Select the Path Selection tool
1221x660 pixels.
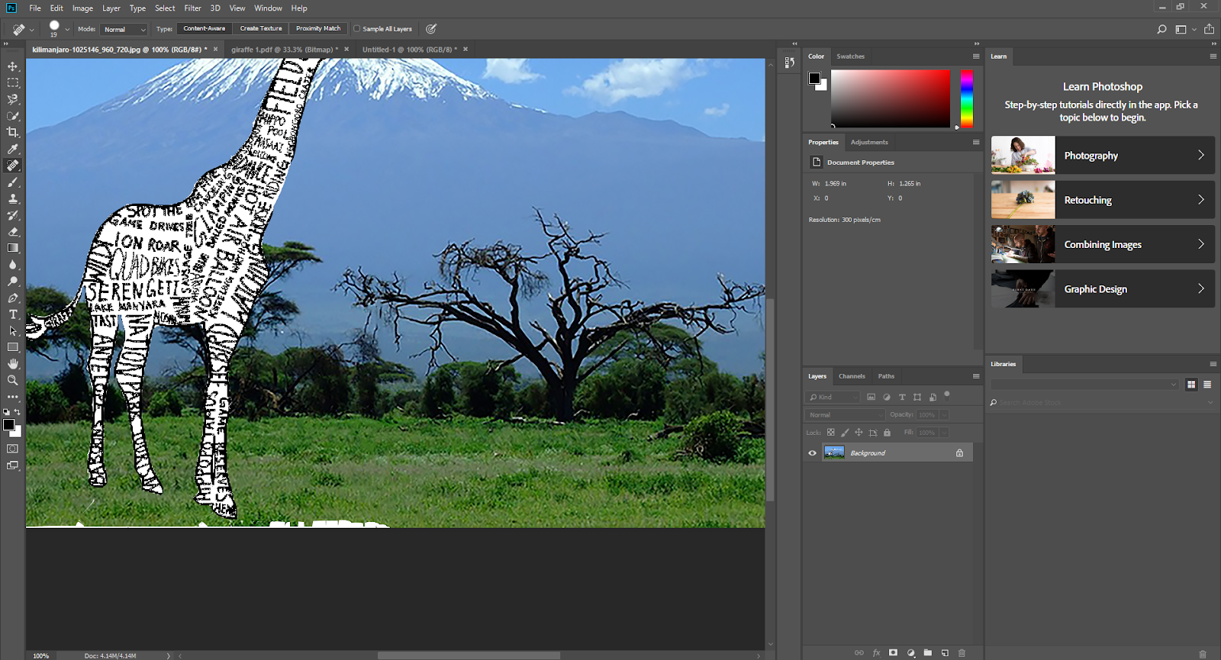[13, 331]
